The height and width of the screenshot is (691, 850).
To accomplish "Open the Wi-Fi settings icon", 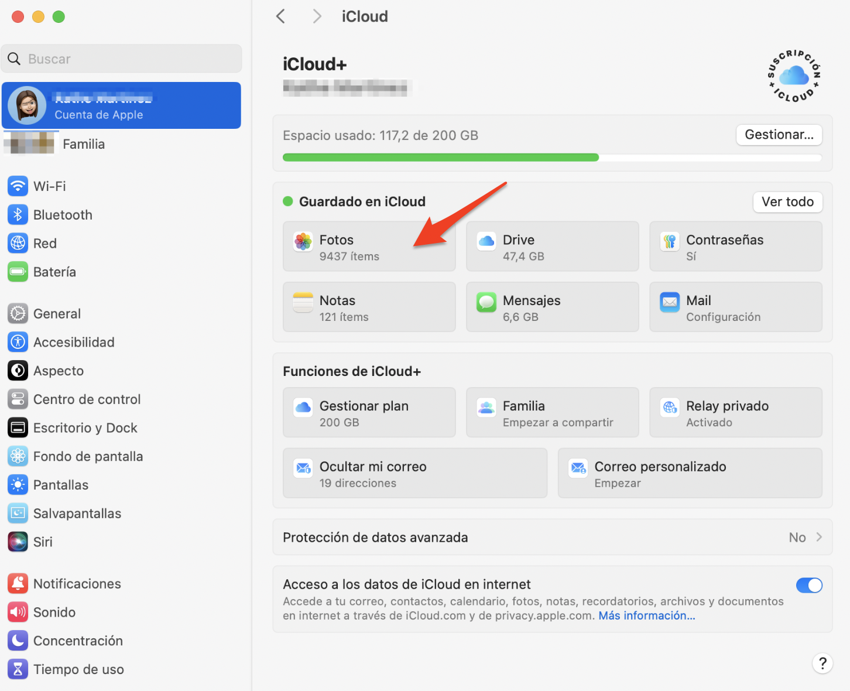I will click(18, 186).
